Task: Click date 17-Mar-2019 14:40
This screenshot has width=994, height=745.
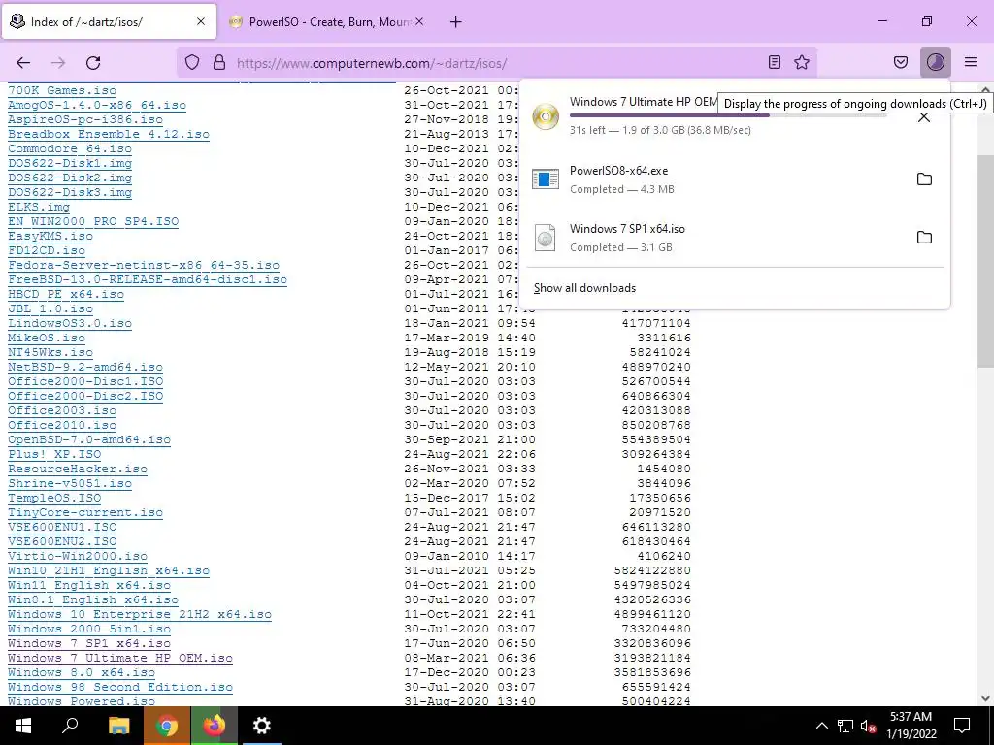Action: click(x=470, y=338)
